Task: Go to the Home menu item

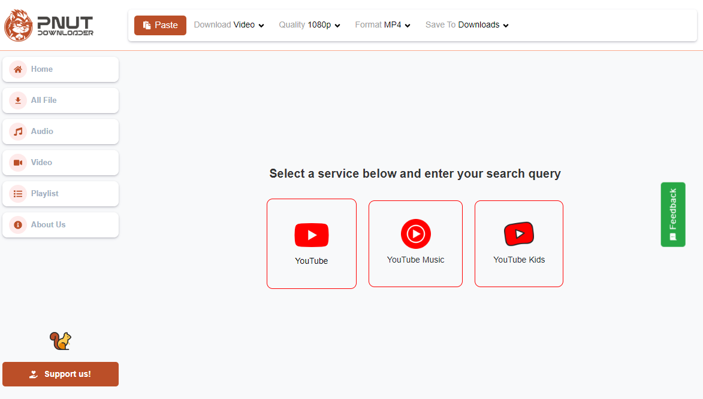Action: (61, 69)
